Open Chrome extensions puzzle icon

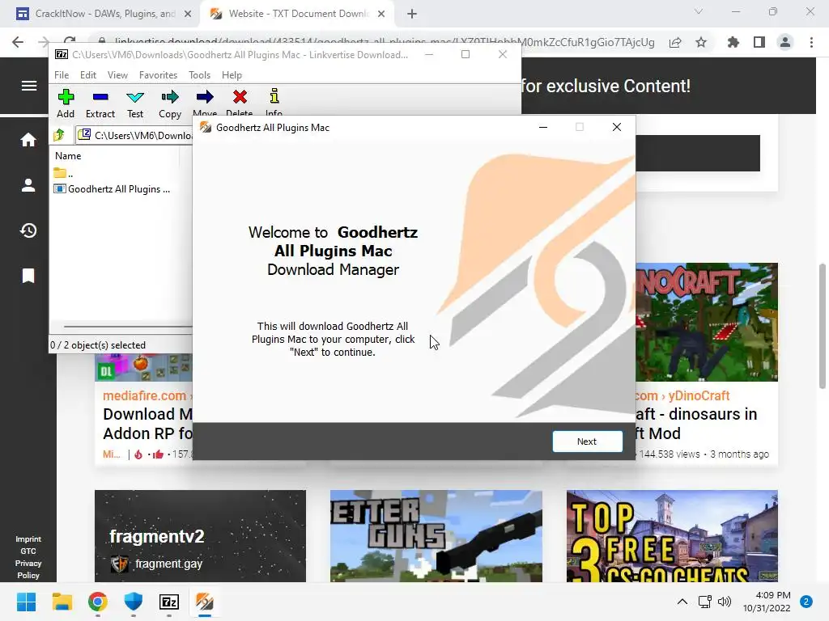733,42
